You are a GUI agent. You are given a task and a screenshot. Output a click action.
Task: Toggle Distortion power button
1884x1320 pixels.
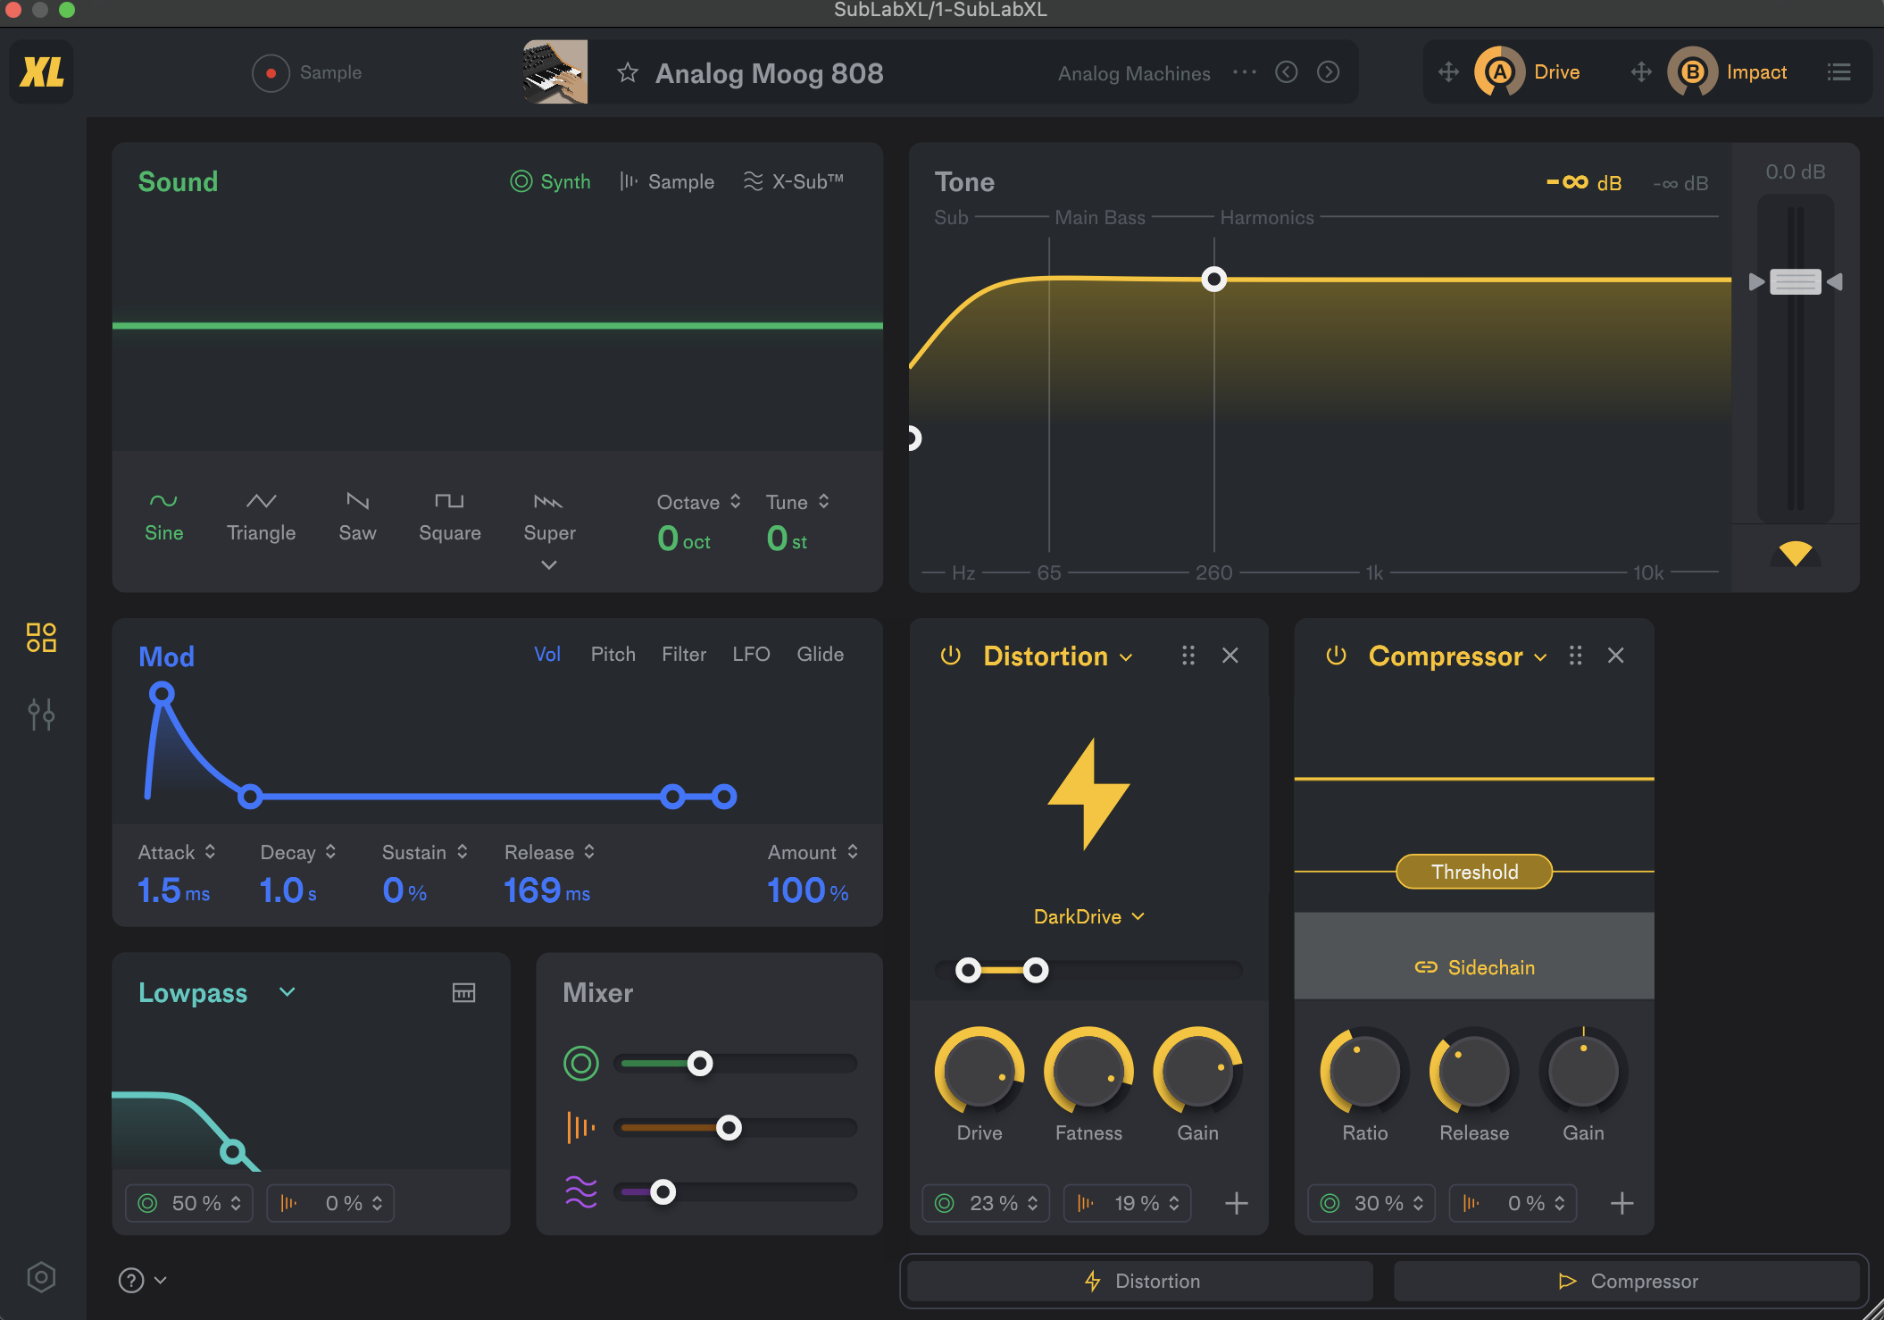click(x=950, y=656)
